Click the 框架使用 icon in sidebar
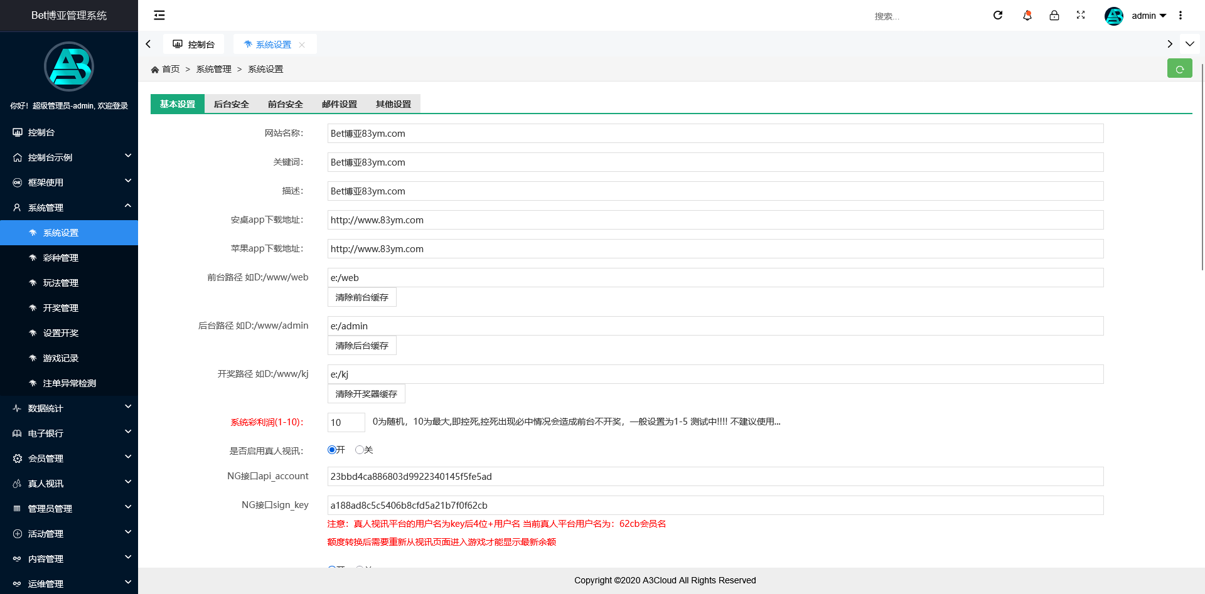 click(18, 183)
